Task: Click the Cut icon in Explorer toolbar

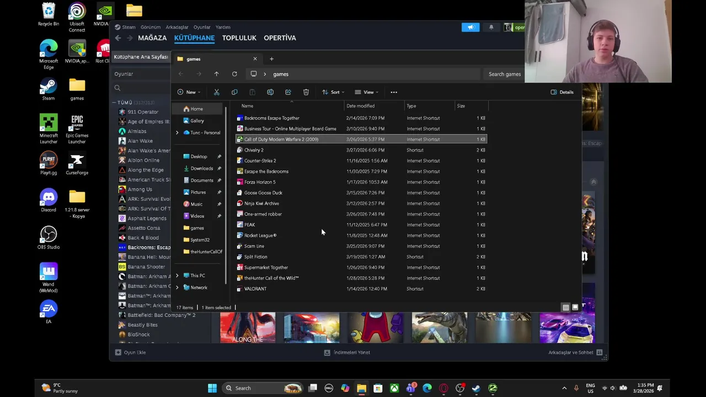Action: coord(216,92)
